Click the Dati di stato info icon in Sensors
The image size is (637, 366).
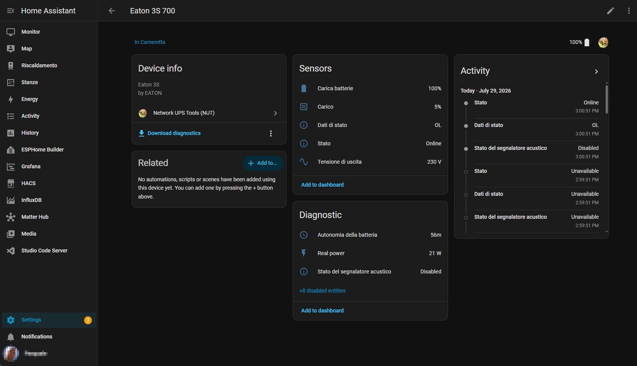pyautogui.click(x=304, y=125)
